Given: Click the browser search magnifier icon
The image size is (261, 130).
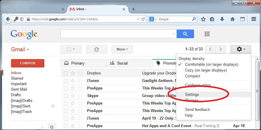Looking at the screenshot, I should point(194,19).
